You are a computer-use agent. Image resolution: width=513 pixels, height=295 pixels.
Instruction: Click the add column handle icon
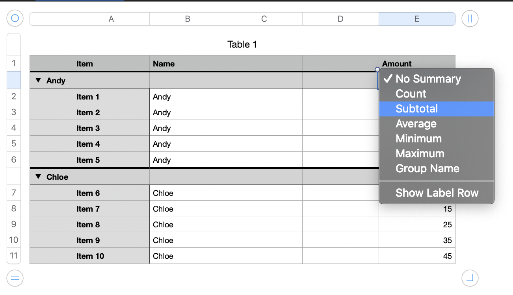click(x=470, y=18)
